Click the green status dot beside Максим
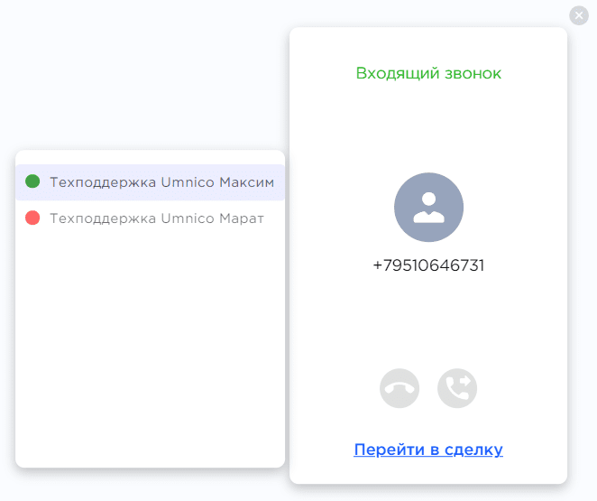This screenshot has width=597, height=501. click(33, 181)
